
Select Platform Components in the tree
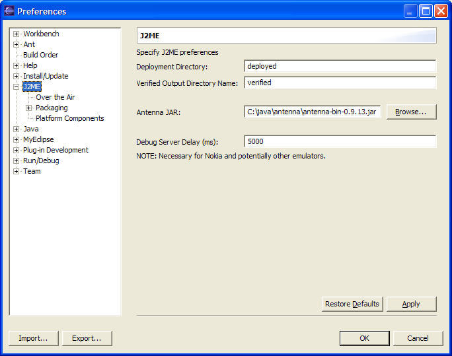(70, 118)
